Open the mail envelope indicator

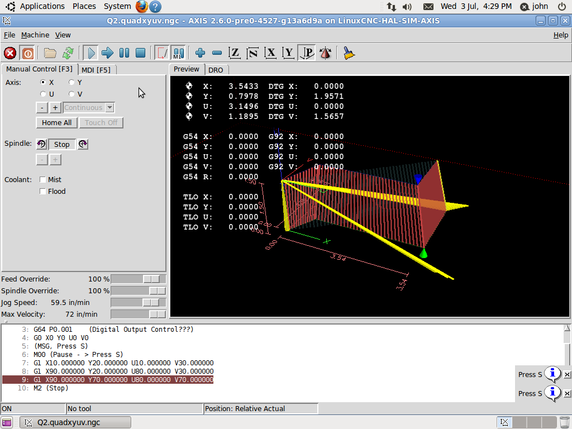point(428,7)
